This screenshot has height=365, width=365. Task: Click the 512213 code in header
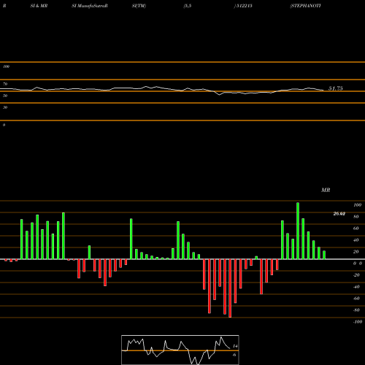[244, 6]
